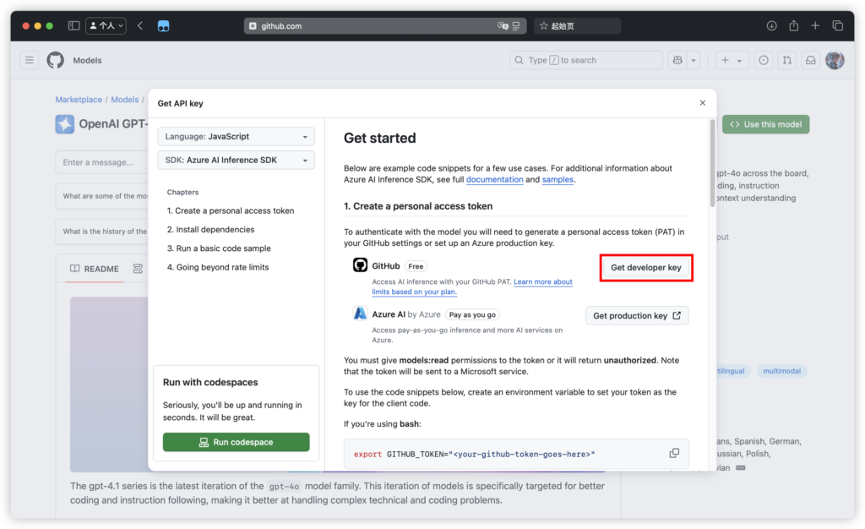Click the Safari share icon
The width and height of the screenshot is (865, 529).
(x=793, y=25)
